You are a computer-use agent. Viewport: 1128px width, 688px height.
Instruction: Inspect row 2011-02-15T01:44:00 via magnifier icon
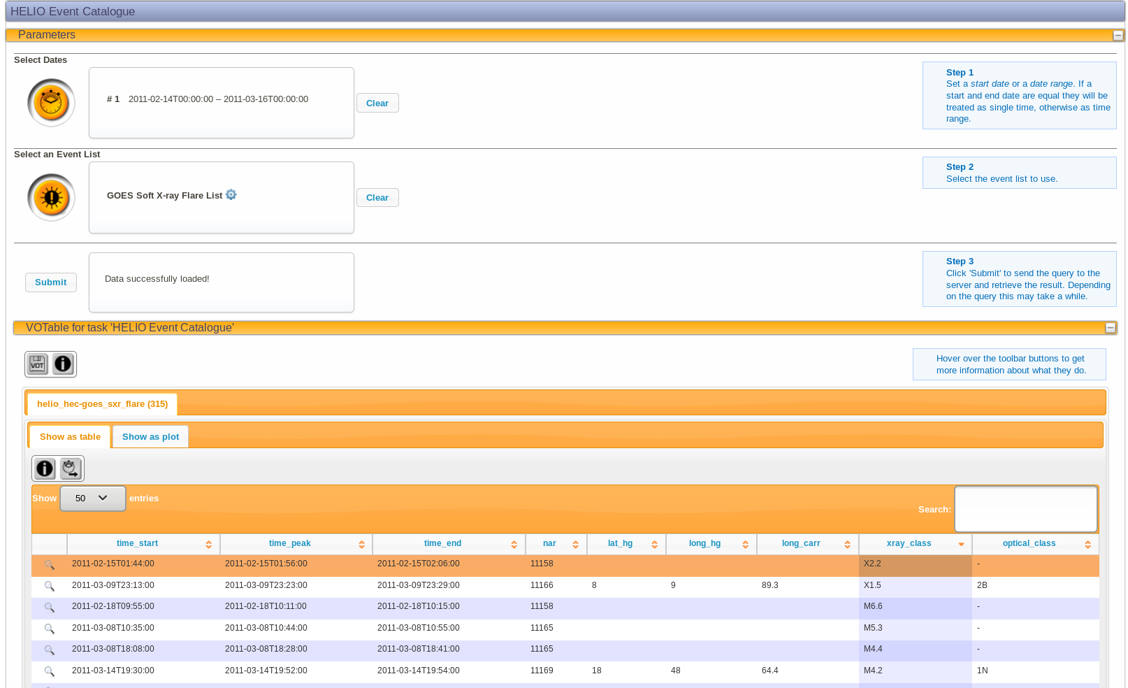49,564
